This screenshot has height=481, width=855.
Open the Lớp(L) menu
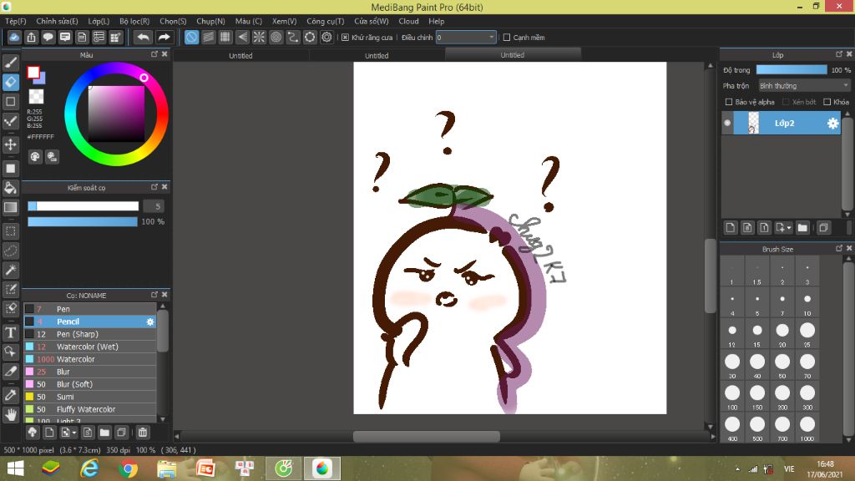(x=99, y=21)
